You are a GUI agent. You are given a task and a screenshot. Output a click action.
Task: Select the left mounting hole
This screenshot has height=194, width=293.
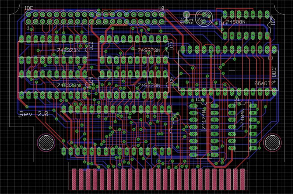[x=46, y=143]
